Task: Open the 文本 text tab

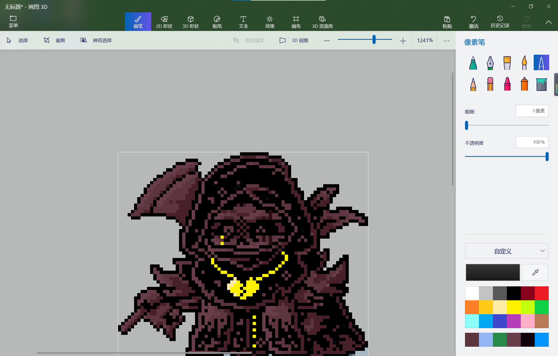Action: 243,22
